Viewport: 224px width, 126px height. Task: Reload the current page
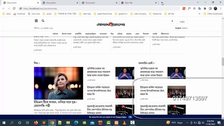coord(14,8)
